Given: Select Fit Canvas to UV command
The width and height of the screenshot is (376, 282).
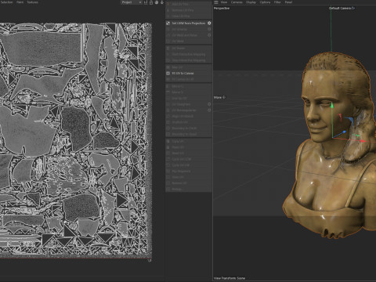Looking at the screenshot, I should pyautogui.click(x=189, y=79).
